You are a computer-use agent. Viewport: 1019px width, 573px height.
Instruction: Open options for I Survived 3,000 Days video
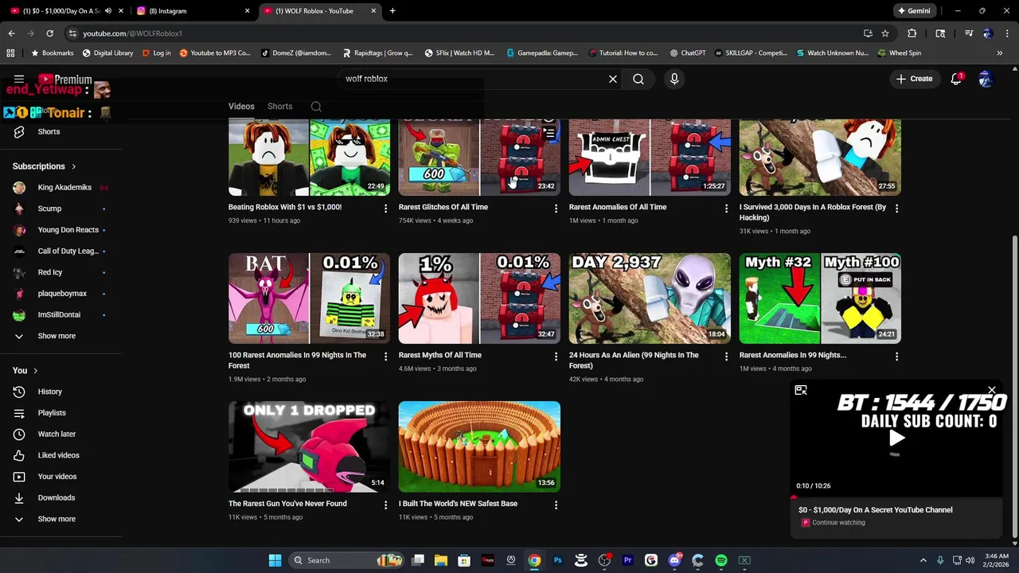tap(896, 209)
